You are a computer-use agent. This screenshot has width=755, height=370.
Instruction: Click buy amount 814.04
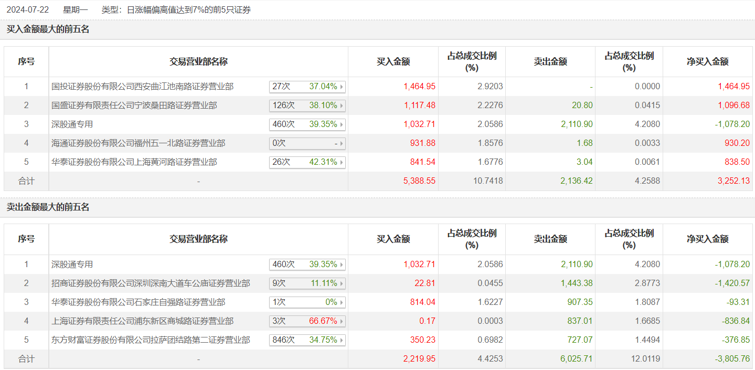422,302
